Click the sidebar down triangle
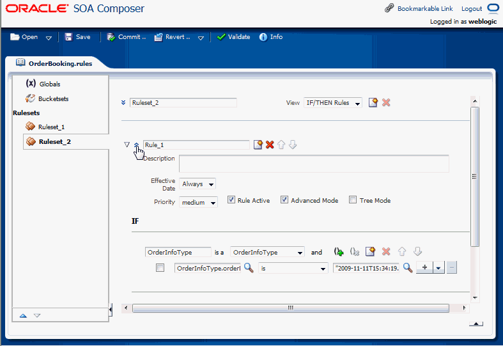 (37, 315)
